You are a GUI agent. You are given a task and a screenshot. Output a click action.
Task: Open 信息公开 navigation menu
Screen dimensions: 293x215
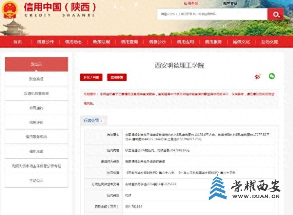point(45,42)
